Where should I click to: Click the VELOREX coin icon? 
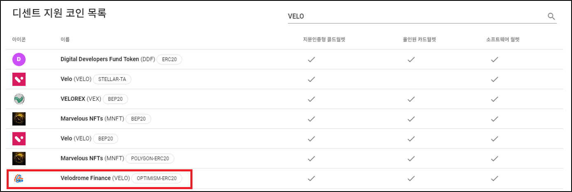coord(19,99)
